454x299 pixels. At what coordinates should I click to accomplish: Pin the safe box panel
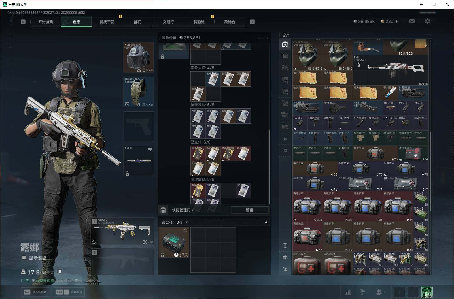(266, 222)
